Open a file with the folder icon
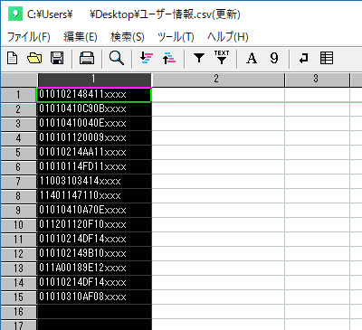The image size is (362, 330). coord(34,58)
